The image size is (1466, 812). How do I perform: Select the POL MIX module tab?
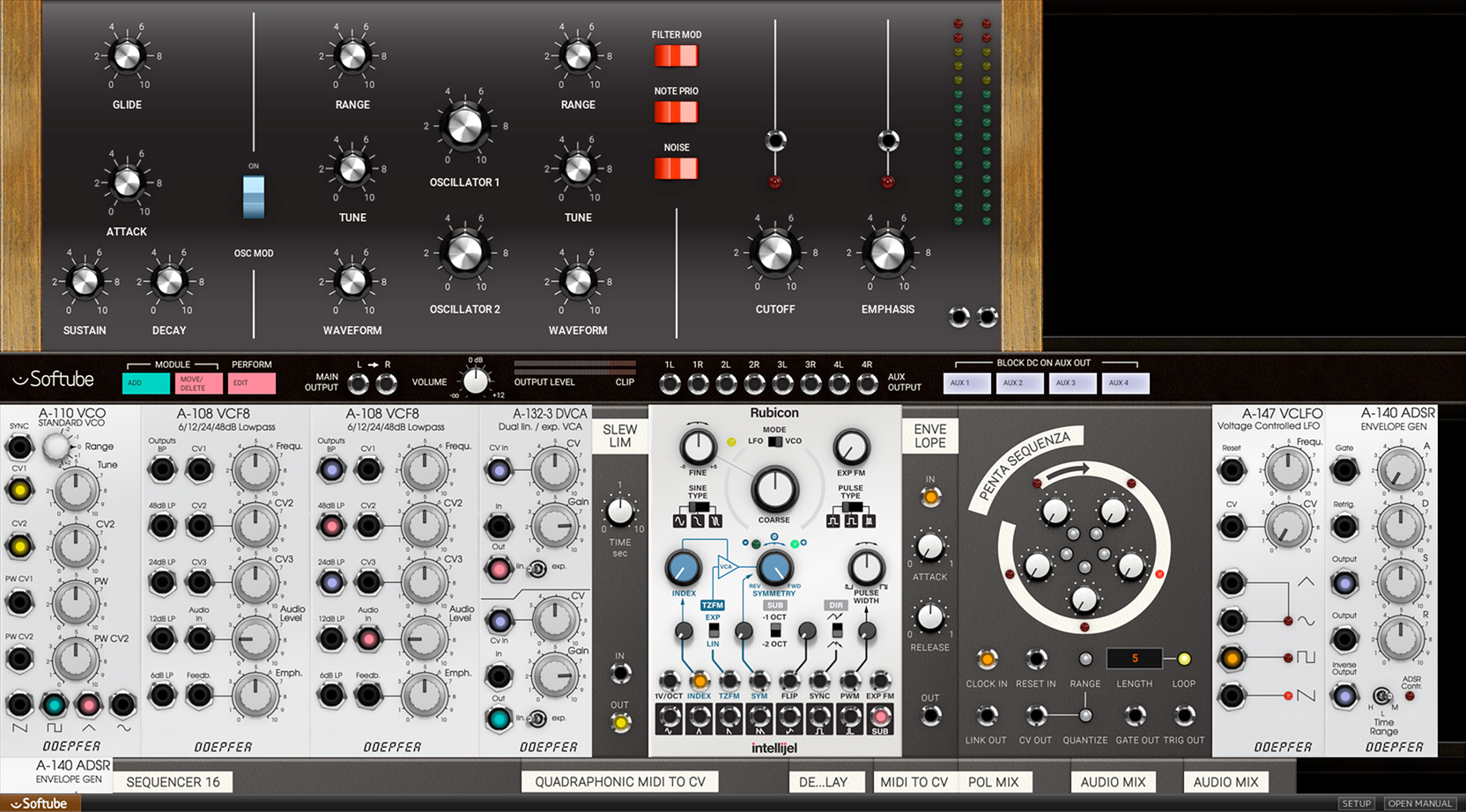[993, 782]
